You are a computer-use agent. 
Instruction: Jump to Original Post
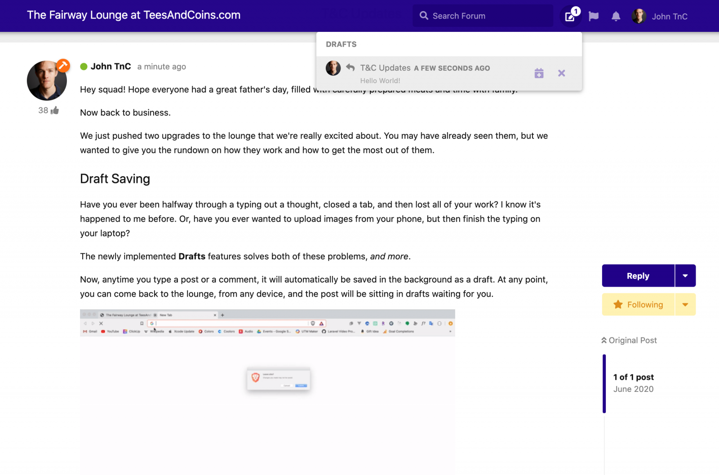coord(629,340)
